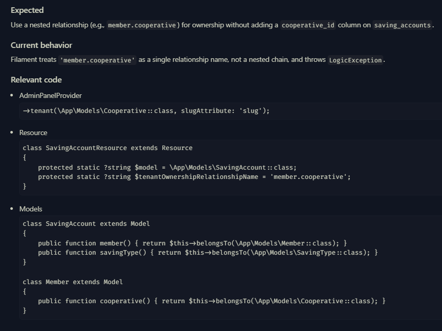Viewport: 442px width, 331px height.
Task: Click the cooperative() function code line
Action: click(211, 301)
